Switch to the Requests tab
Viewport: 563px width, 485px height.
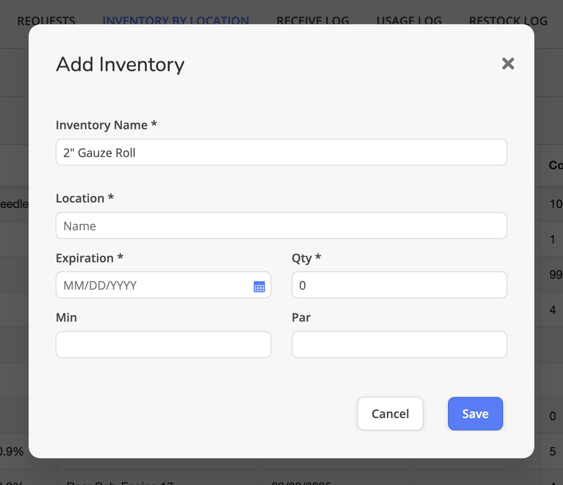coord(46,20)
